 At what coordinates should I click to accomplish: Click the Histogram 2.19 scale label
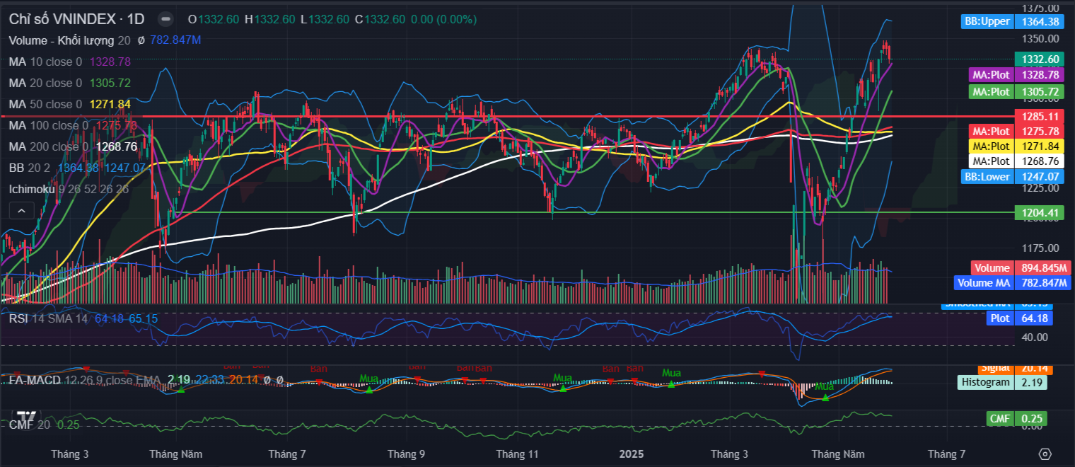click(x=1002, y=382)
